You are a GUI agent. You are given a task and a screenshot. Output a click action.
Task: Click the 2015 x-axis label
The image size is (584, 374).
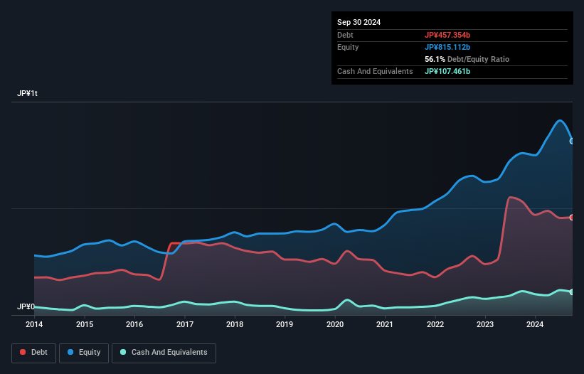click(85, 324)
